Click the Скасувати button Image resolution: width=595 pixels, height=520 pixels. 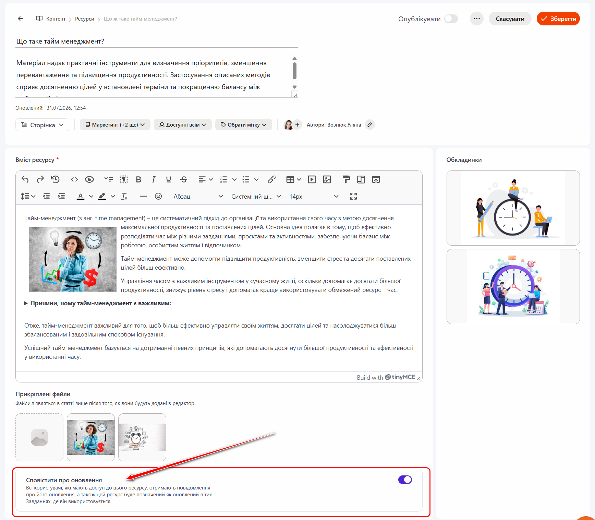(510, 19)
